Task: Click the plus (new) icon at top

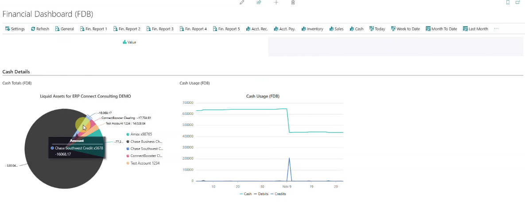Action: (x=276, y=2)
